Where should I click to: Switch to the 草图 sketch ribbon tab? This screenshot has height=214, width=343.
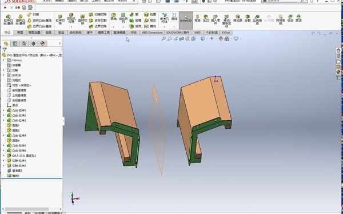[x=20, y=33]
